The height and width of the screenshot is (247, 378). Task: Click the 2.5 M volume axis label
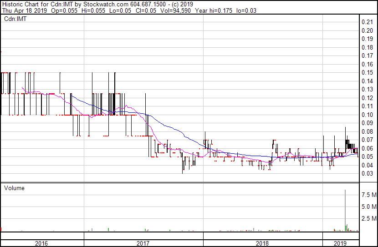[x=368, y=219]
